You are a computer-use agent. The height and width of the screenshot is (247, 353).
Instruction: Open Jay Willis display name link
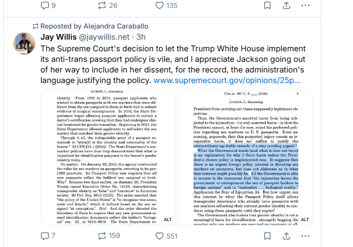(59, 37)
